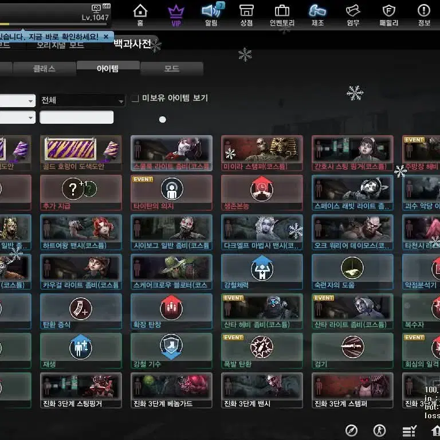Open 골드 호랑이 도색도안 item card
Viewport: 440px width, 440px height.
pyautogui.click(x=81, y=153)
